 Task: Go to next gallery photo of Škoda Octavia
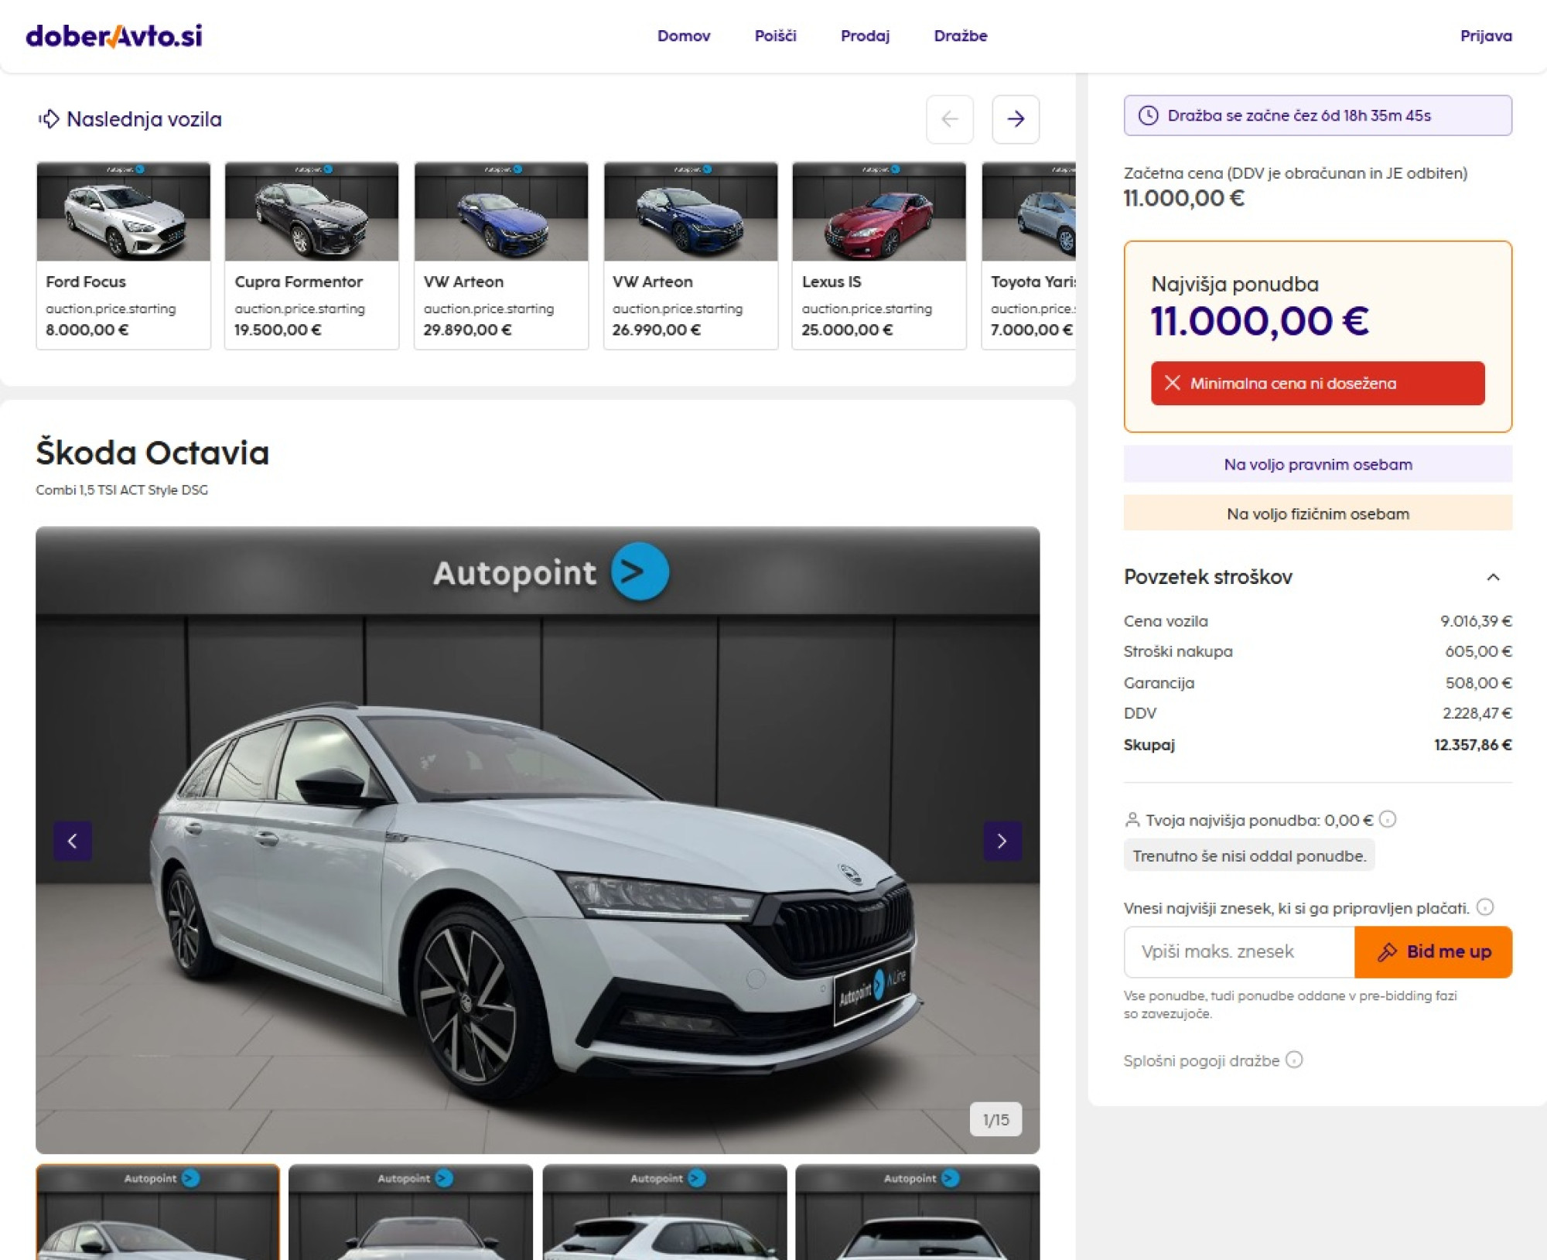[1002, 841]
